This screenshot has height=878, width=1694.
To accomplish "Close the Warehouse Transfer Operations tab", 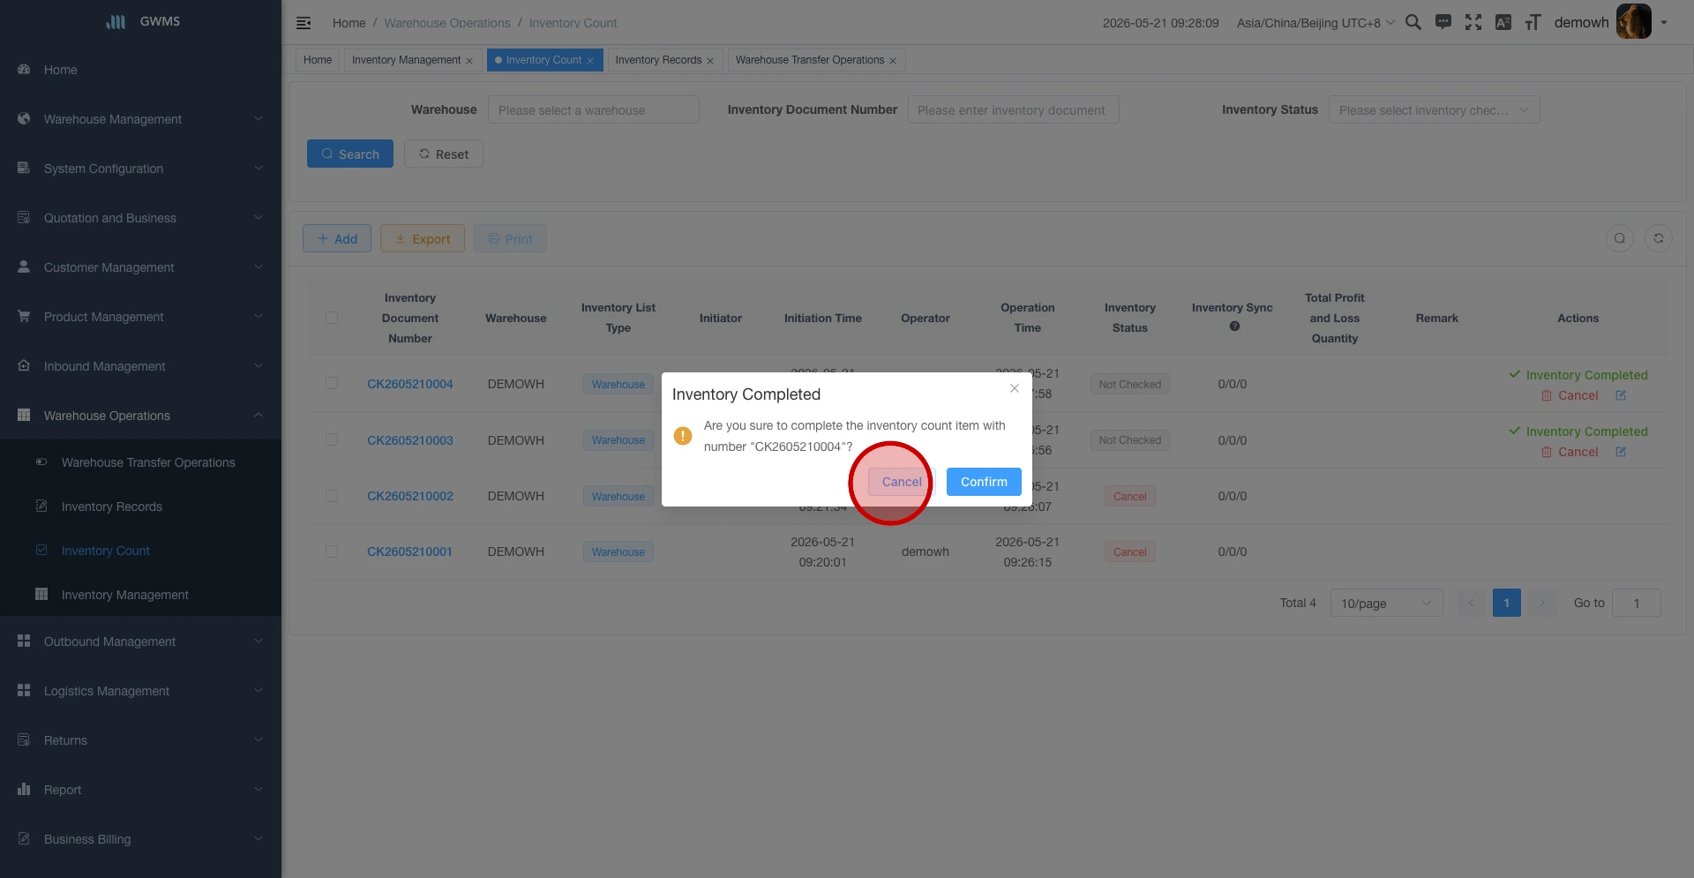I will click(893, 61).
